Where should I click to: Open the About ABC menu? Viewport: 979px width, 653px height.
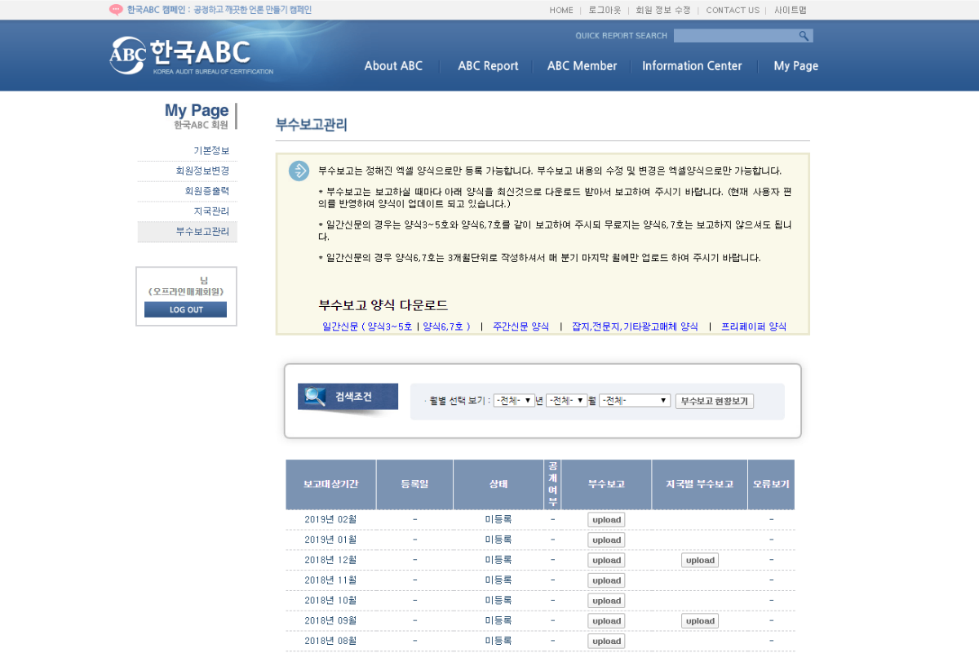[393, 66]
